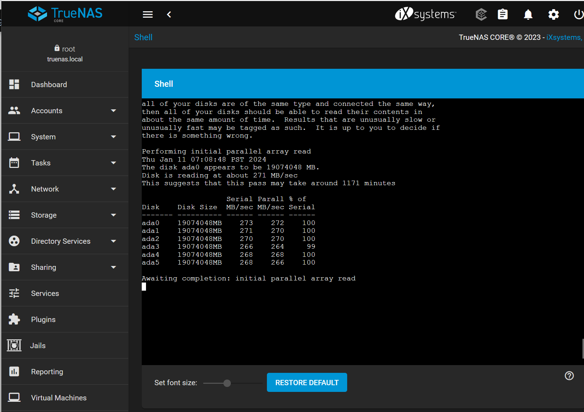The height and width of the screenshot is (412, 584).
Task: Click the Accounts people icon
Action: 14,110
